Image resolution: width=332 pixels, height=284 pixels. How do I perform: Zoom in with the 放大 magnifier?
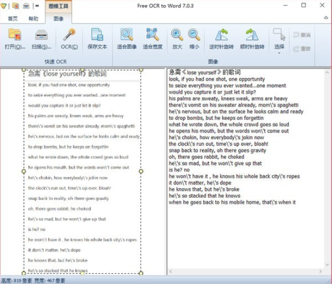coord(177,35)
